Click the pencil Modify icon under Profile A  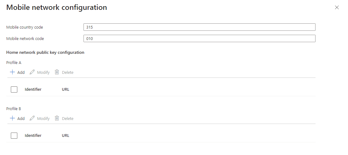pos(32,72)
